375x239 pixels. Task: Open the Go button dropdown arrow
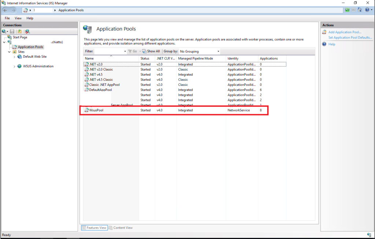(140, 51)
